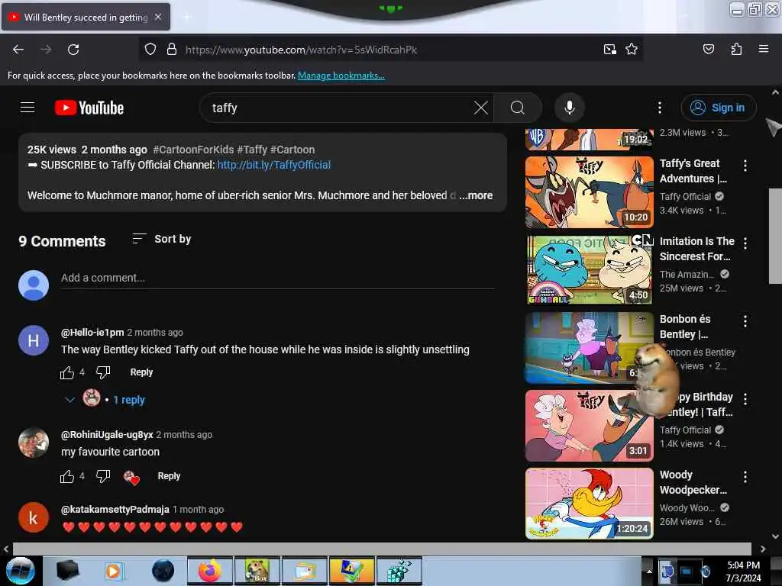Open Bonbon és Bentley video title
Image resolution: width=782 pixels, height=586 pixels.
(x=685, y=327)
